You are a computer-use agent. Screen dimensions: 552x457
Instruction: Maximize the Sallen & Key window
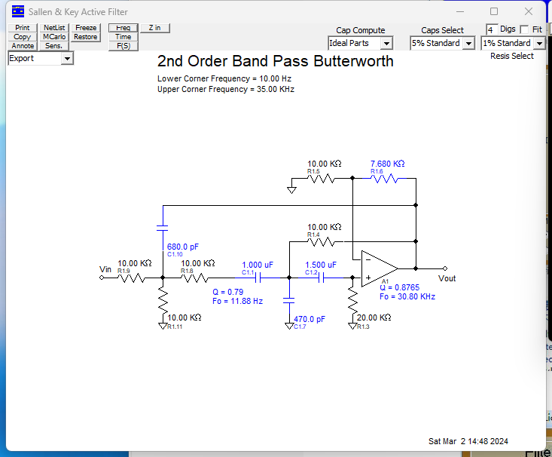(494, 11)
